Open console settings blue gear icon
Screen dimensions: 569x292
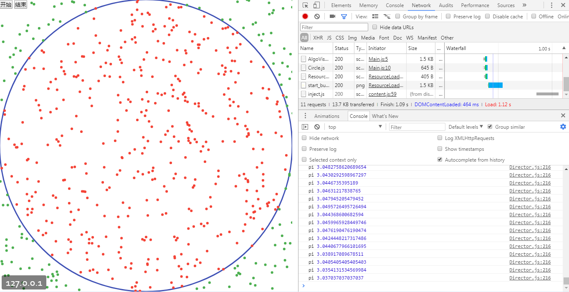pyautogui.click(x=563, y=127)
